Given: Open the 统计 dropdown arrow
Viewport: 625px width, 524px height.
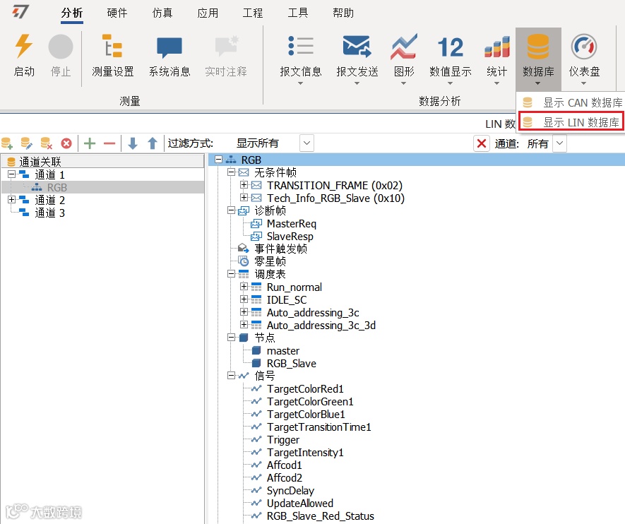Looking at the screenshot, I should (x=497, y=83).
